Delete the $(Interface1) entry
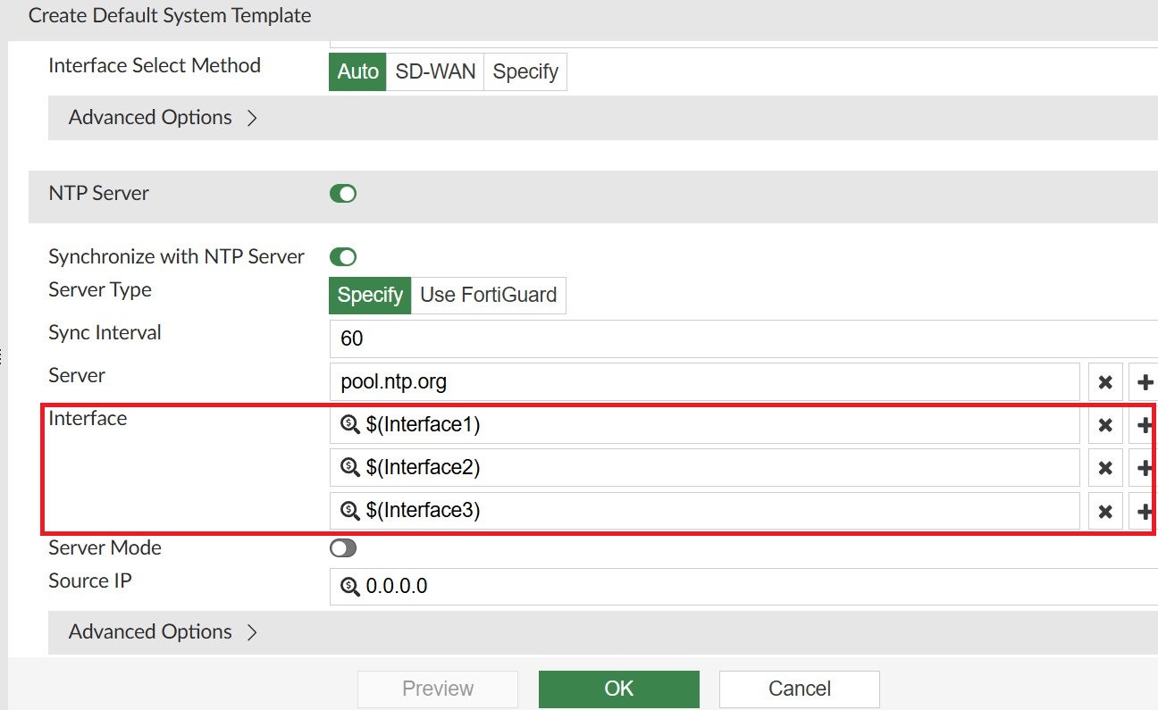The image size is (1158, 710). 1105,425
